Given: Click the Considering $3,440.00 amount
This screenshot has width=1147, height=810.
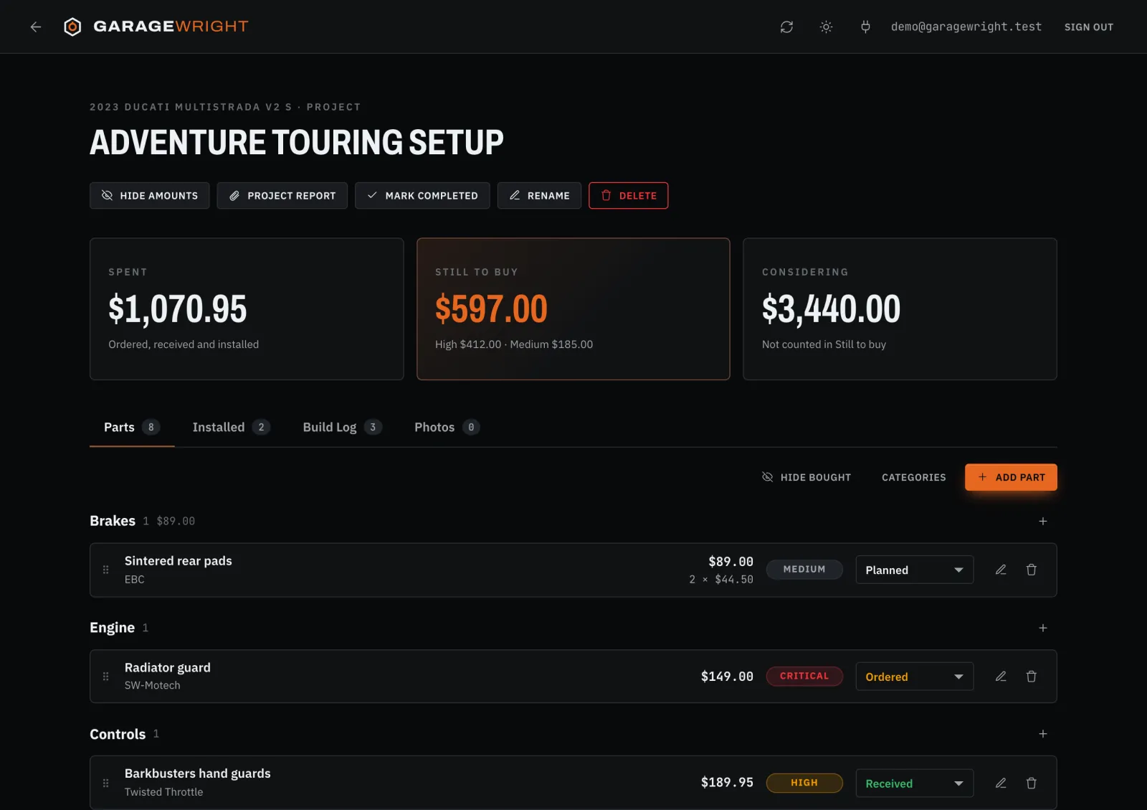Looking at the screenshot, I should tap(831, 309).
